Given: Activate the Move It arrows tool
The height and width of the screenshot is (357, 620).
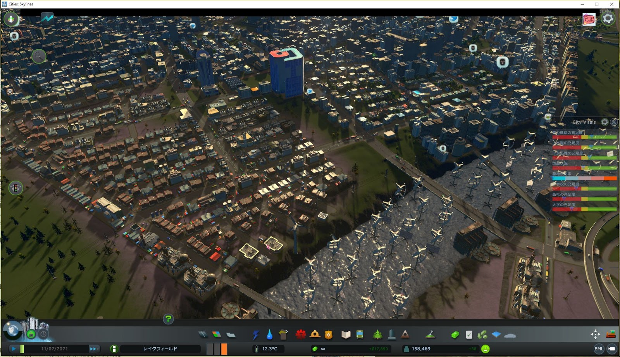Looking at the screenshot, I should pos(595,334).
